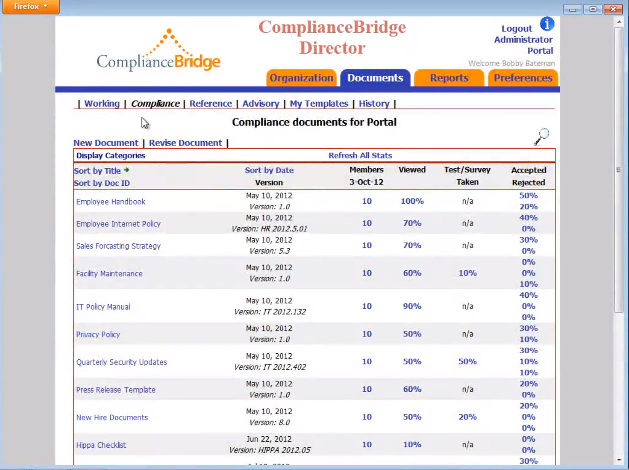Image resolution: width=629 pixels, height=470 pixels.
Task: Click the vertical scrollbar thumb
Action: click(618, 170)
